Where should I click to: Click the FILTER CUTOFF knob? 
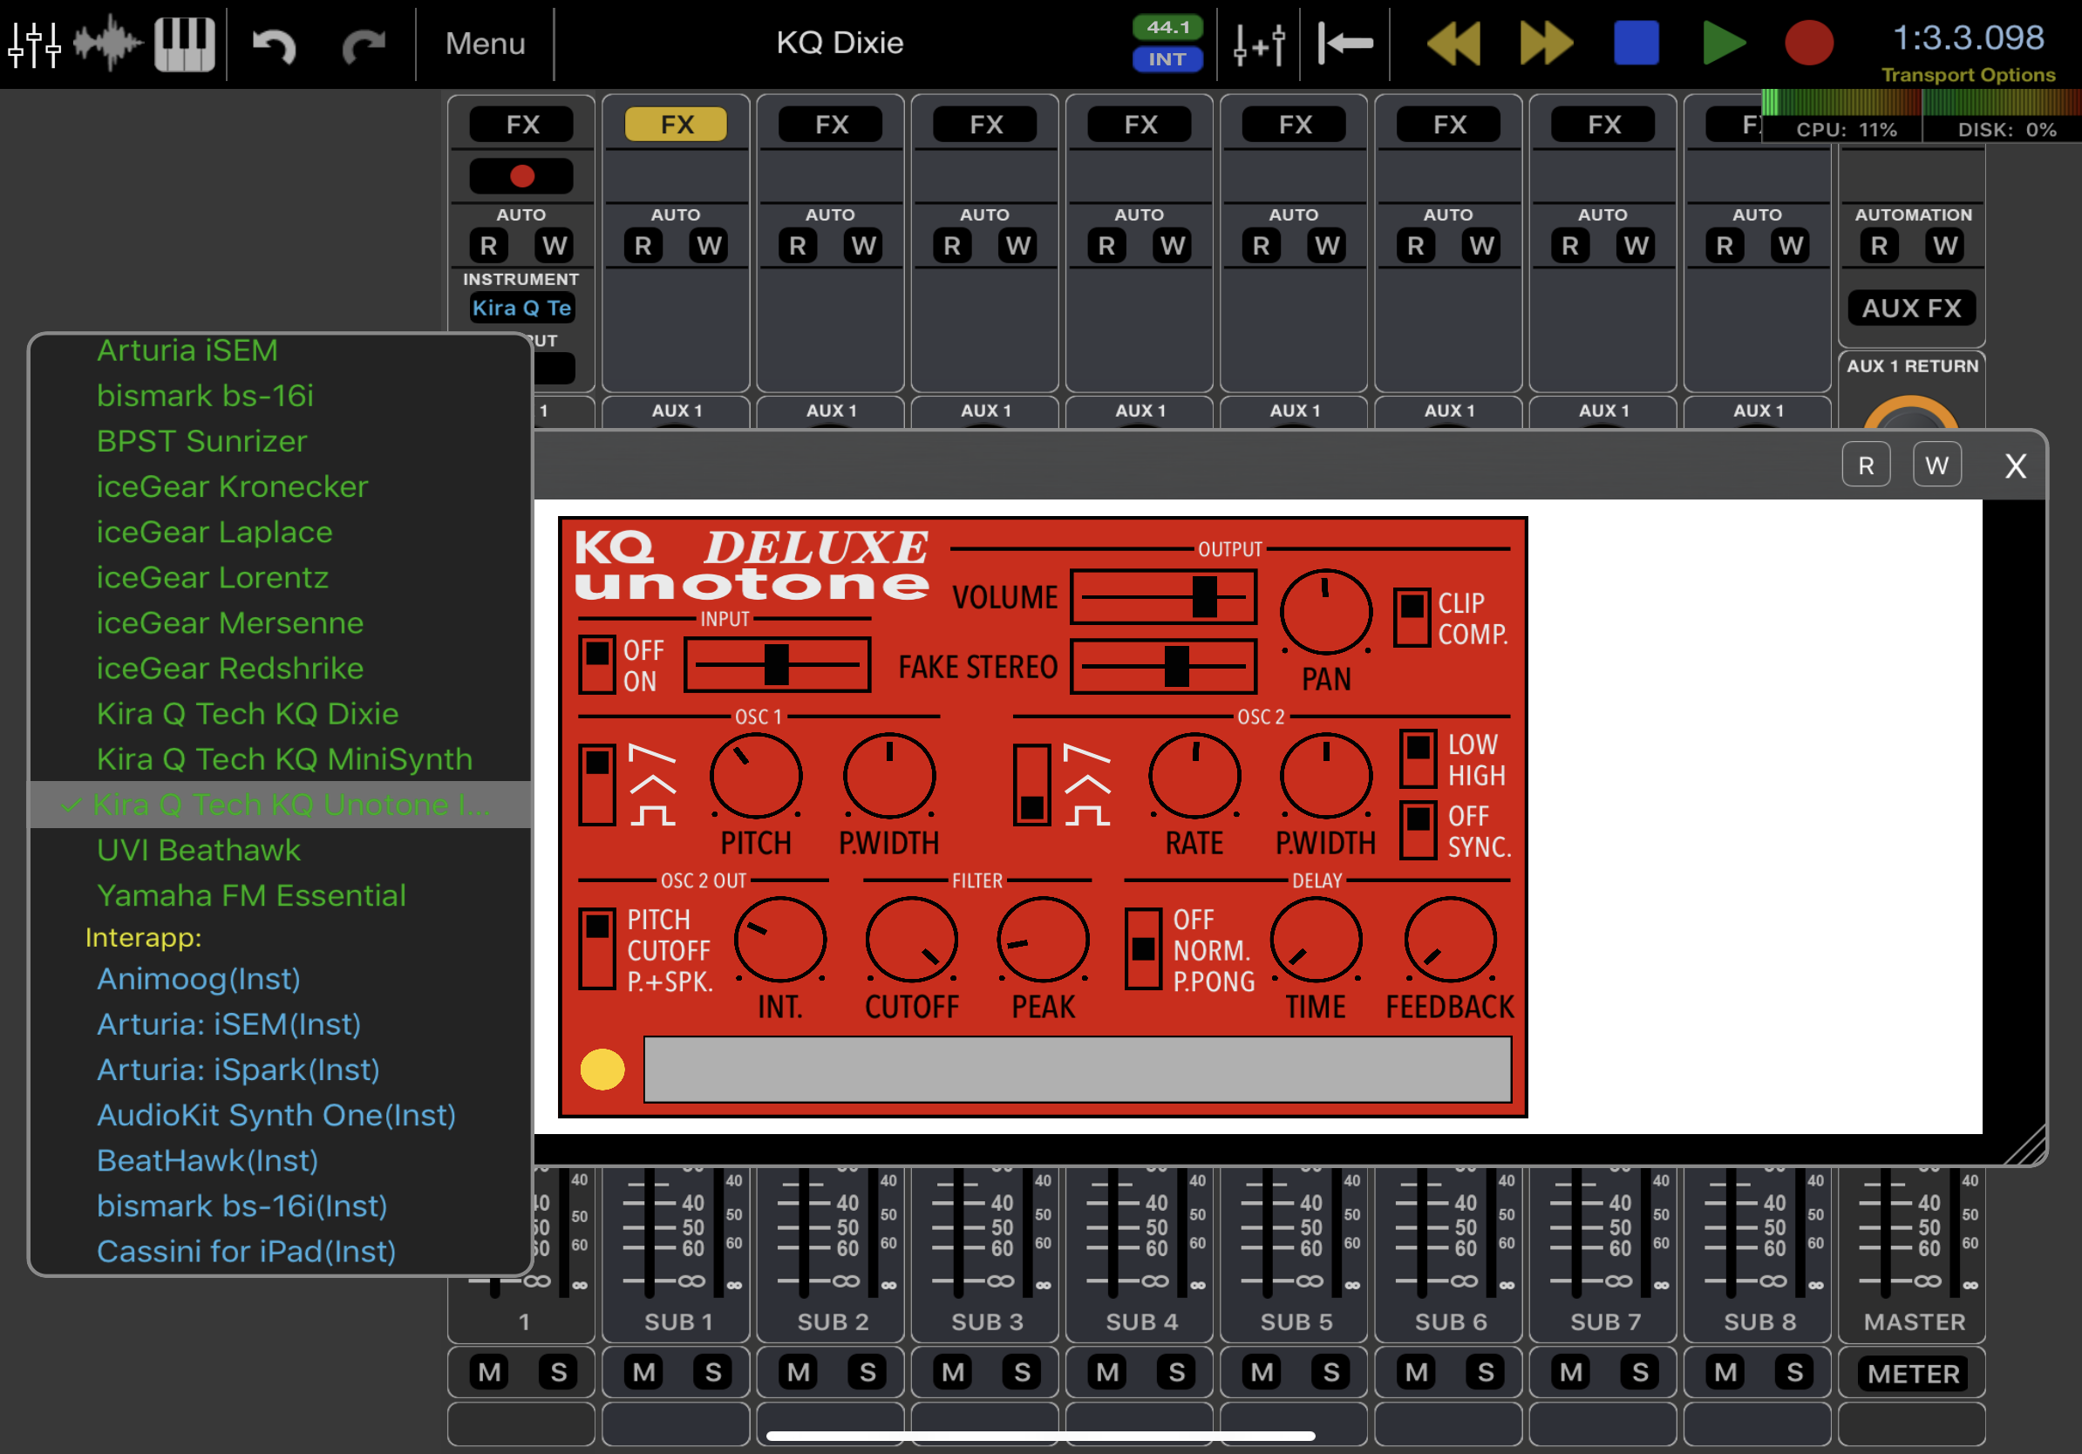(x=911, y=940)
